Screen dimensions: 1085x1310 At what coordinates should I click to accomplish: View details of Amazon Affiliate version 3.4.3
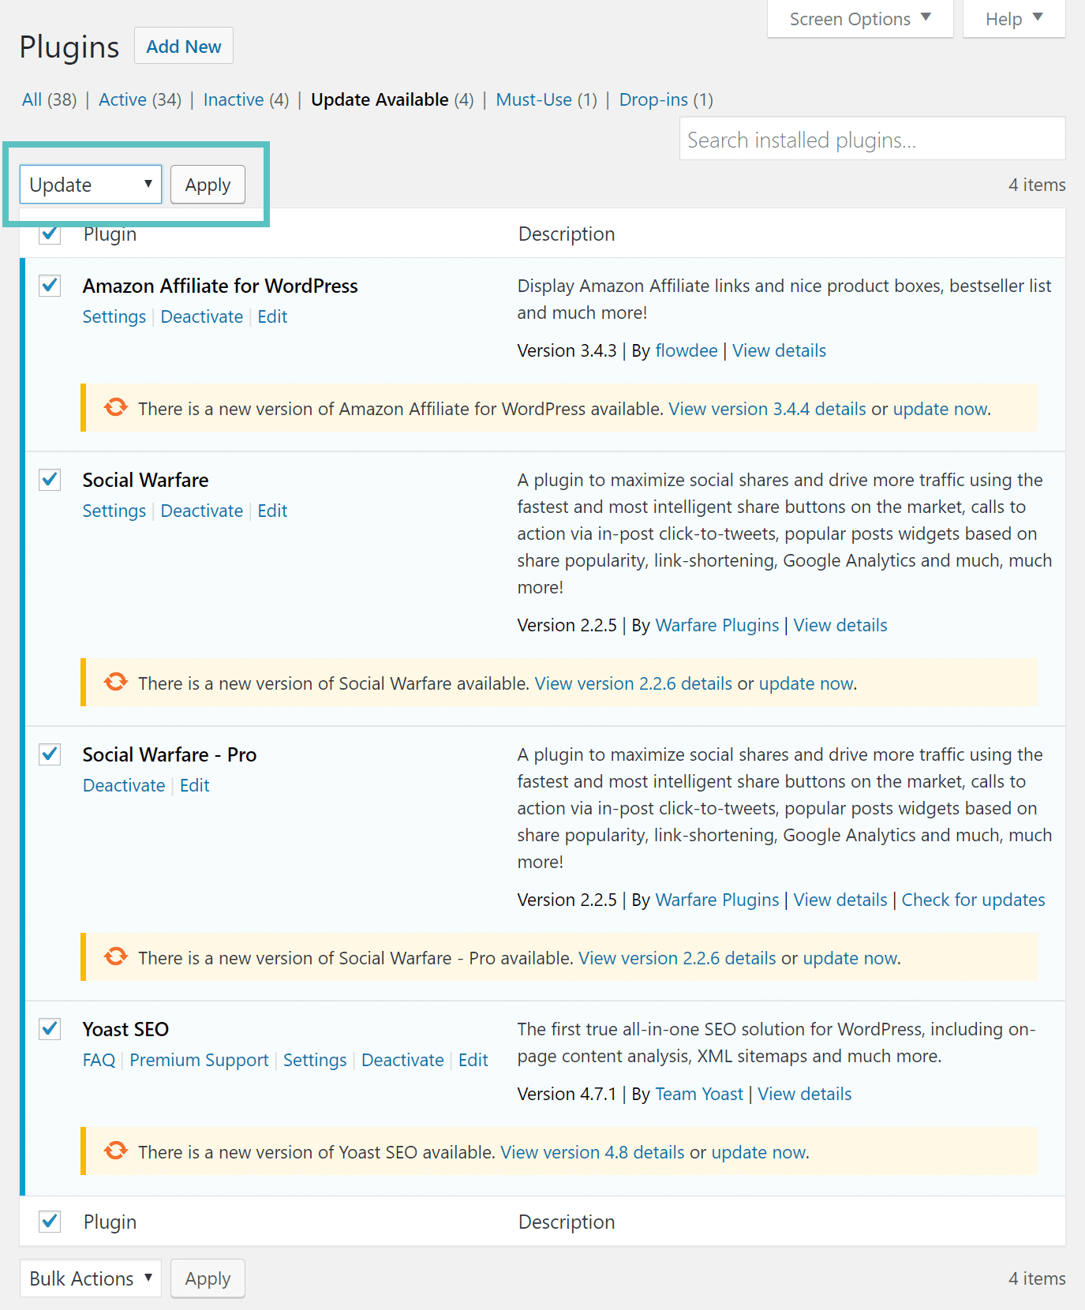pyautogui.click(x=779, y=350)
